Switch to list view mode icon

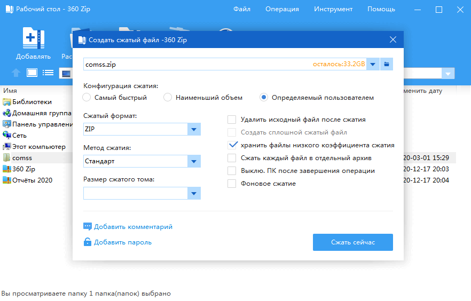(x=48, y=73)
